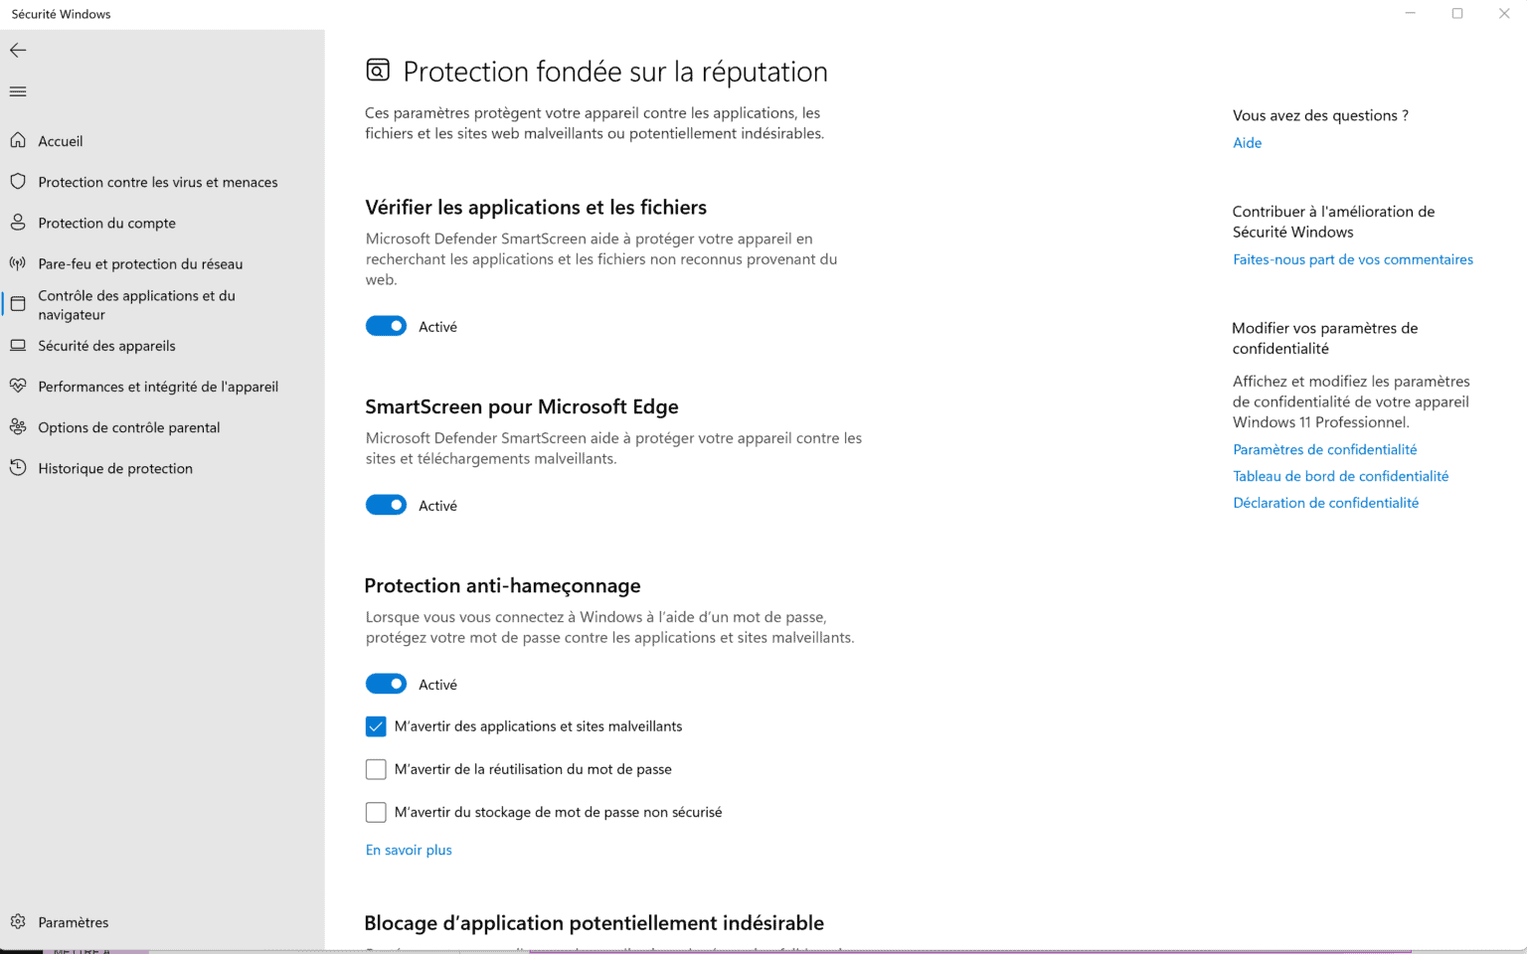Navigate to Sécurité des appareils
The width and height of the screenshot is (1527, 954).
click(106, 345)
